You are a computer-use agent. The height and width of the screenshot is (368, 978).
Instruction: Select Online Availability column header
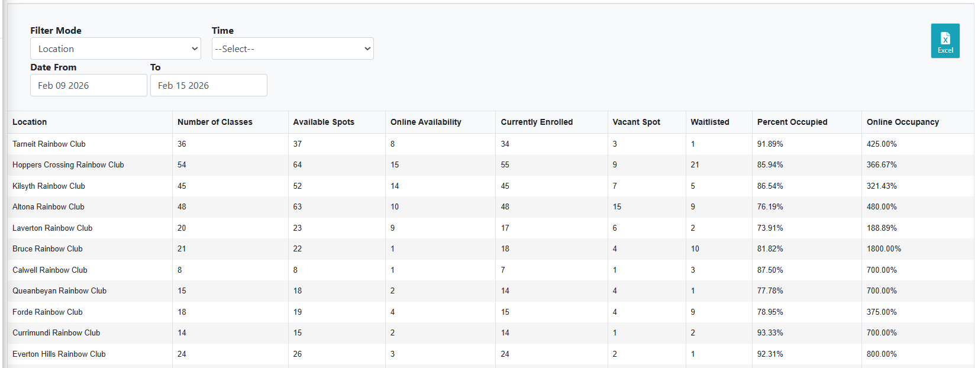(425, 122)
